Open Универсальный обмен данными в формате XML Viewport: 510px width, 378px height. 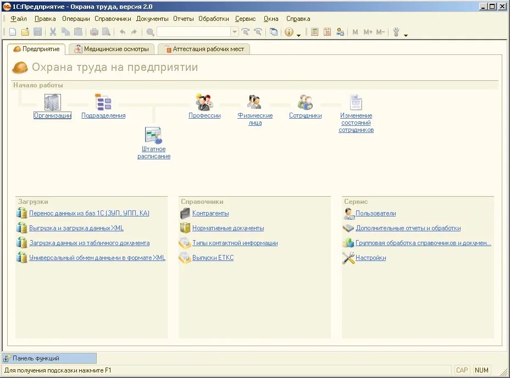97,258
